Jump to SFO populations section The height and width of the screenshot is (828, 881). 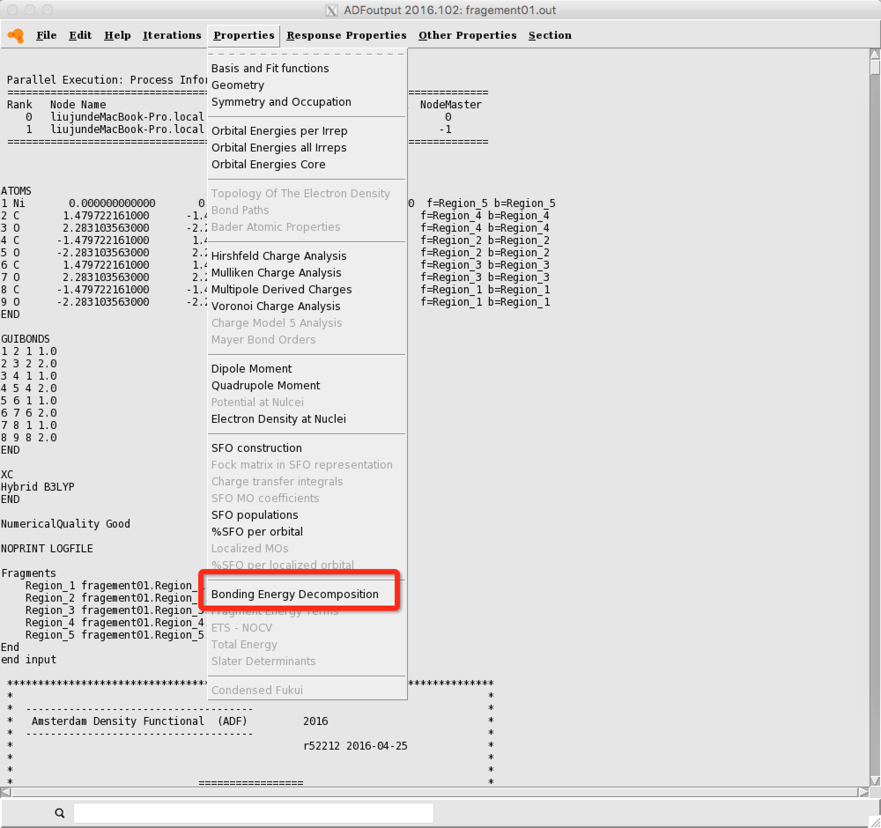[x=254, y=515]
